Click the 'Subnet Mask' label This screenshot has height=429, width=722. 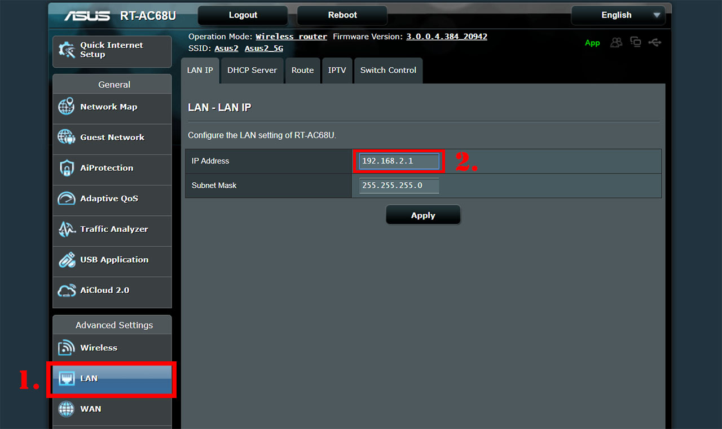[214, 185]
